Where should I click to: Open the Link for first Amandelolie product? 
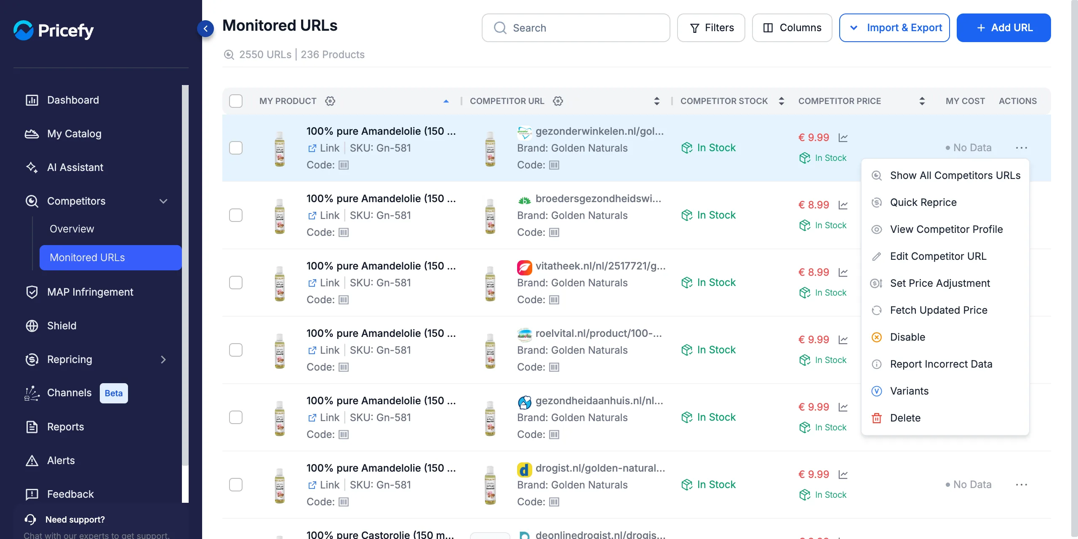[x=324, y=148]
